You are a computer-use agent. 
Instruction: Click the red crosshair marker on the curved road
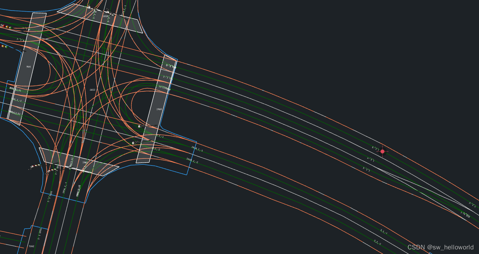(x=383, y=151)
